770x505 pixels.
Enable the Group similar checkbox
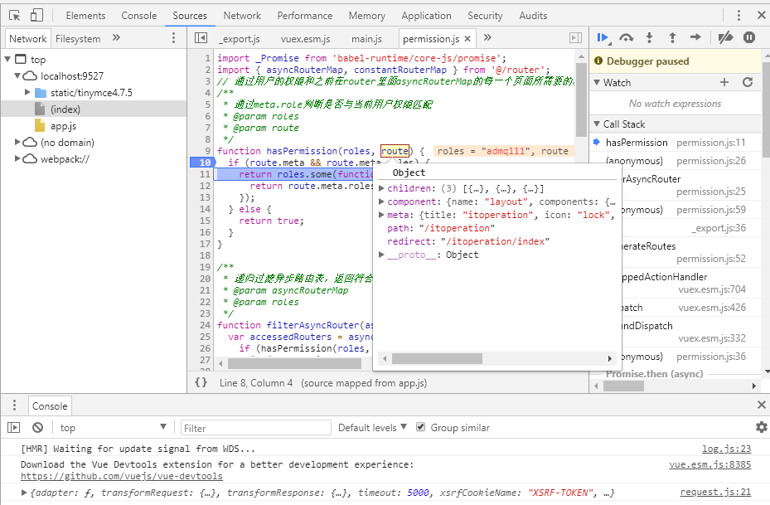[x=423, y=427]
